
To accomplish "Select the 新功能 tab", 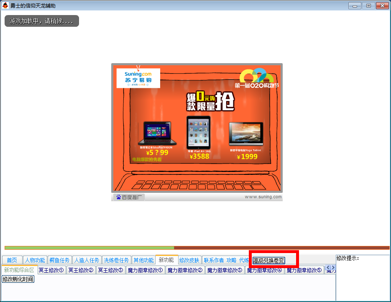I will pos(166,260).
